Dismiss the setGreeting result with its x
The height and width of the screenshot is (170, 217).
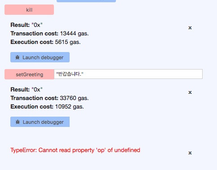pos(190,92)
